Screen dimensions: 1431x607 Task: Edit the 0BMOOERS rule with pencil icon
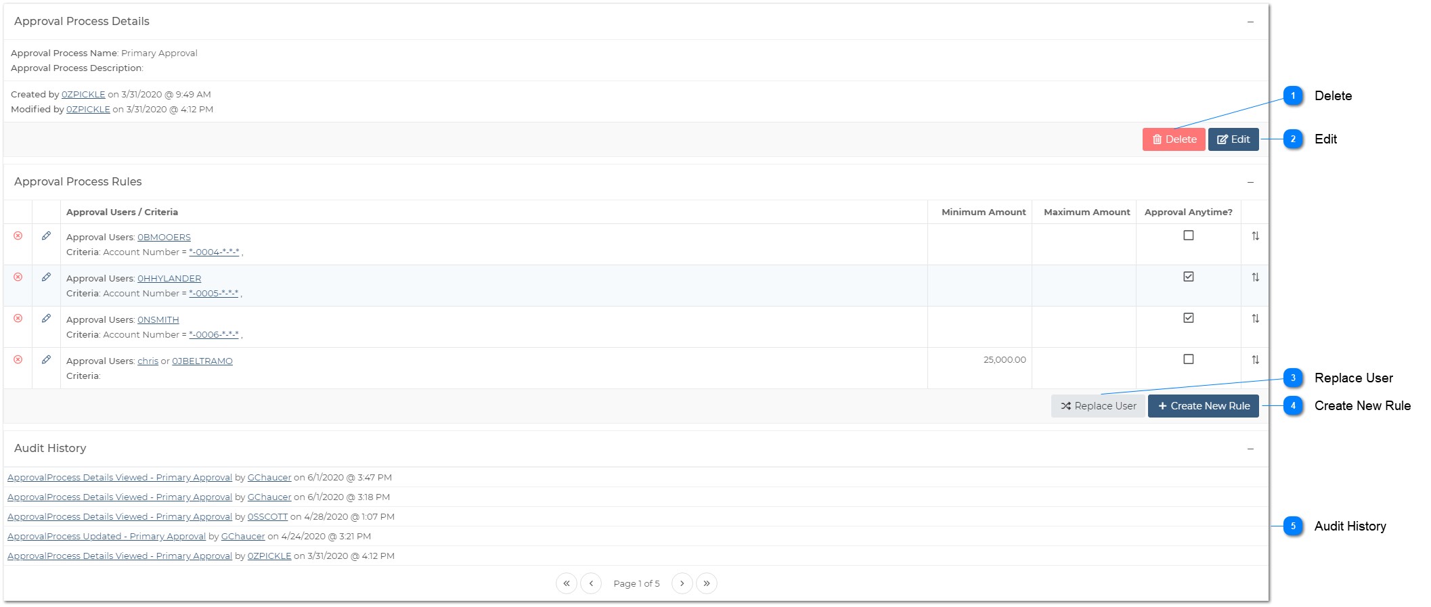[46, 235]
